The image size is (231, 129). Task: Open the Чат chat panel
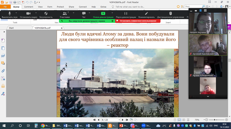point(84,15)
